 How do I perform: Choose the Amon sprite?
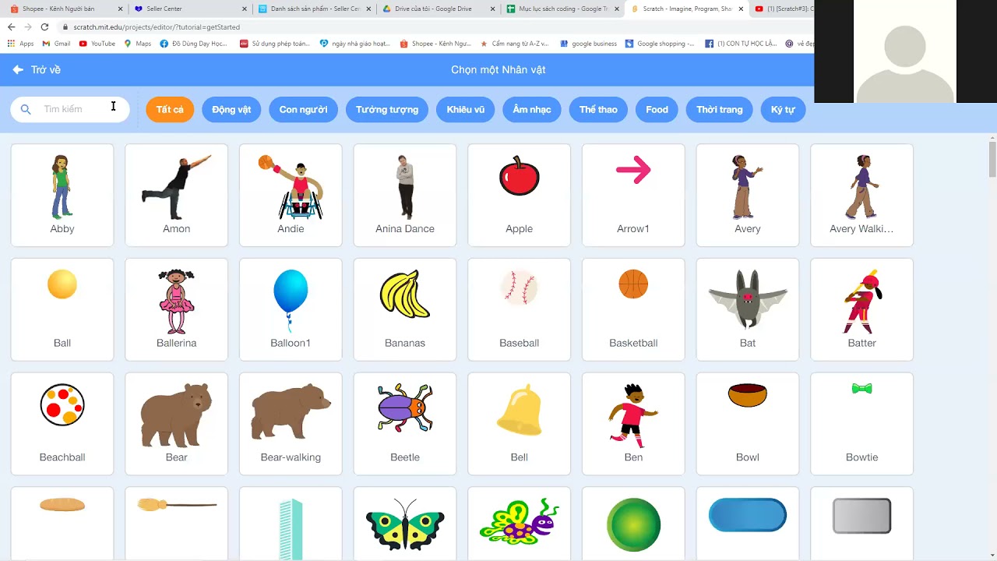pyautogui.click(x=177, y=195)
